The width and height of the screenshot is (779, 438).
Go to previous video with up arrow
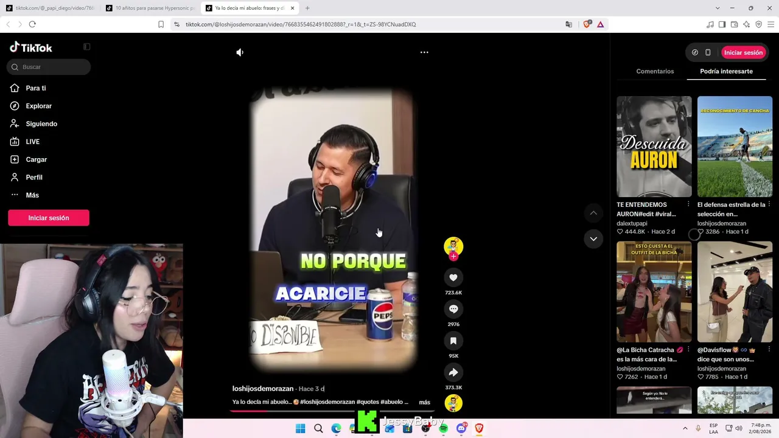(593, 213)
